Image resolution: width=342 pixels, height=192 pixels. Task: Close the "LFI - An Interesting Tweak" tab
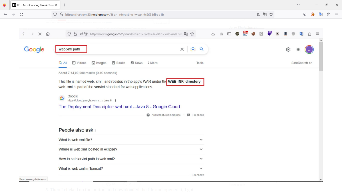56,5
